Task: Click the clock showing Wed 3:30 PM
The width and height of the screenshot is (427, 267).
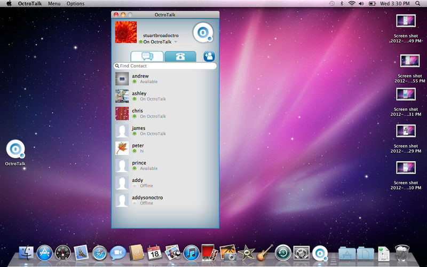Action: pyautogui.click(x=394, y=4)
